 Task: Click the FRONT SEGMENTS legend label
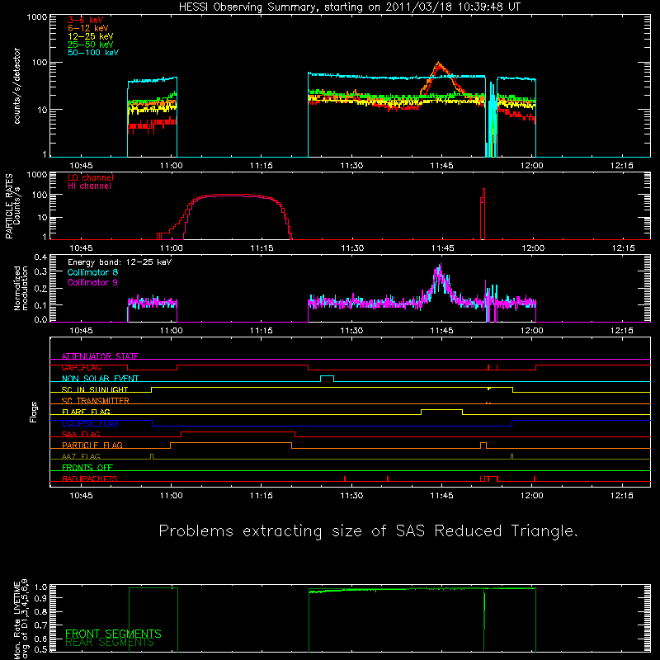pyautogui.click(x=113, y=634)
